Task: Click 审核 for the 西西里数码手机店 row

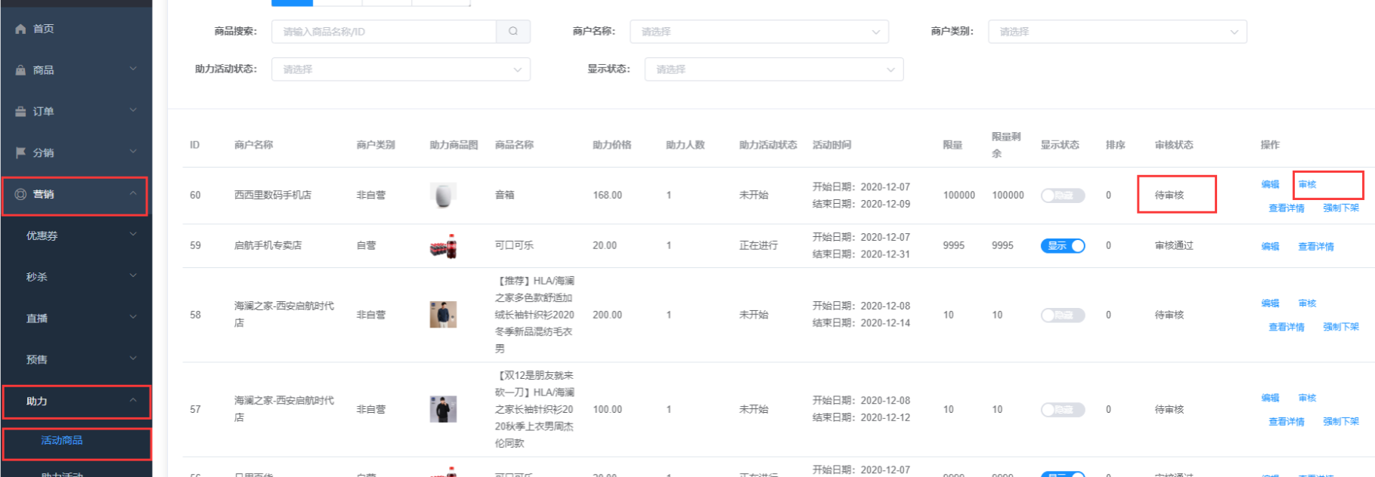Action: coord(1307,184)
